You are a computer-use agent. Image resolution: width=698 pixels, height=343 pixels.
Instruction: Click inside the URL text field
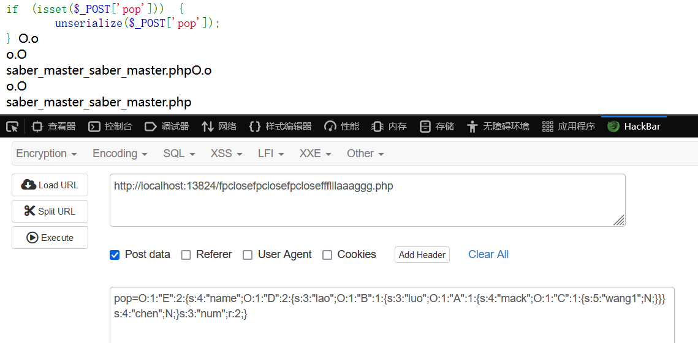(368, 201)
